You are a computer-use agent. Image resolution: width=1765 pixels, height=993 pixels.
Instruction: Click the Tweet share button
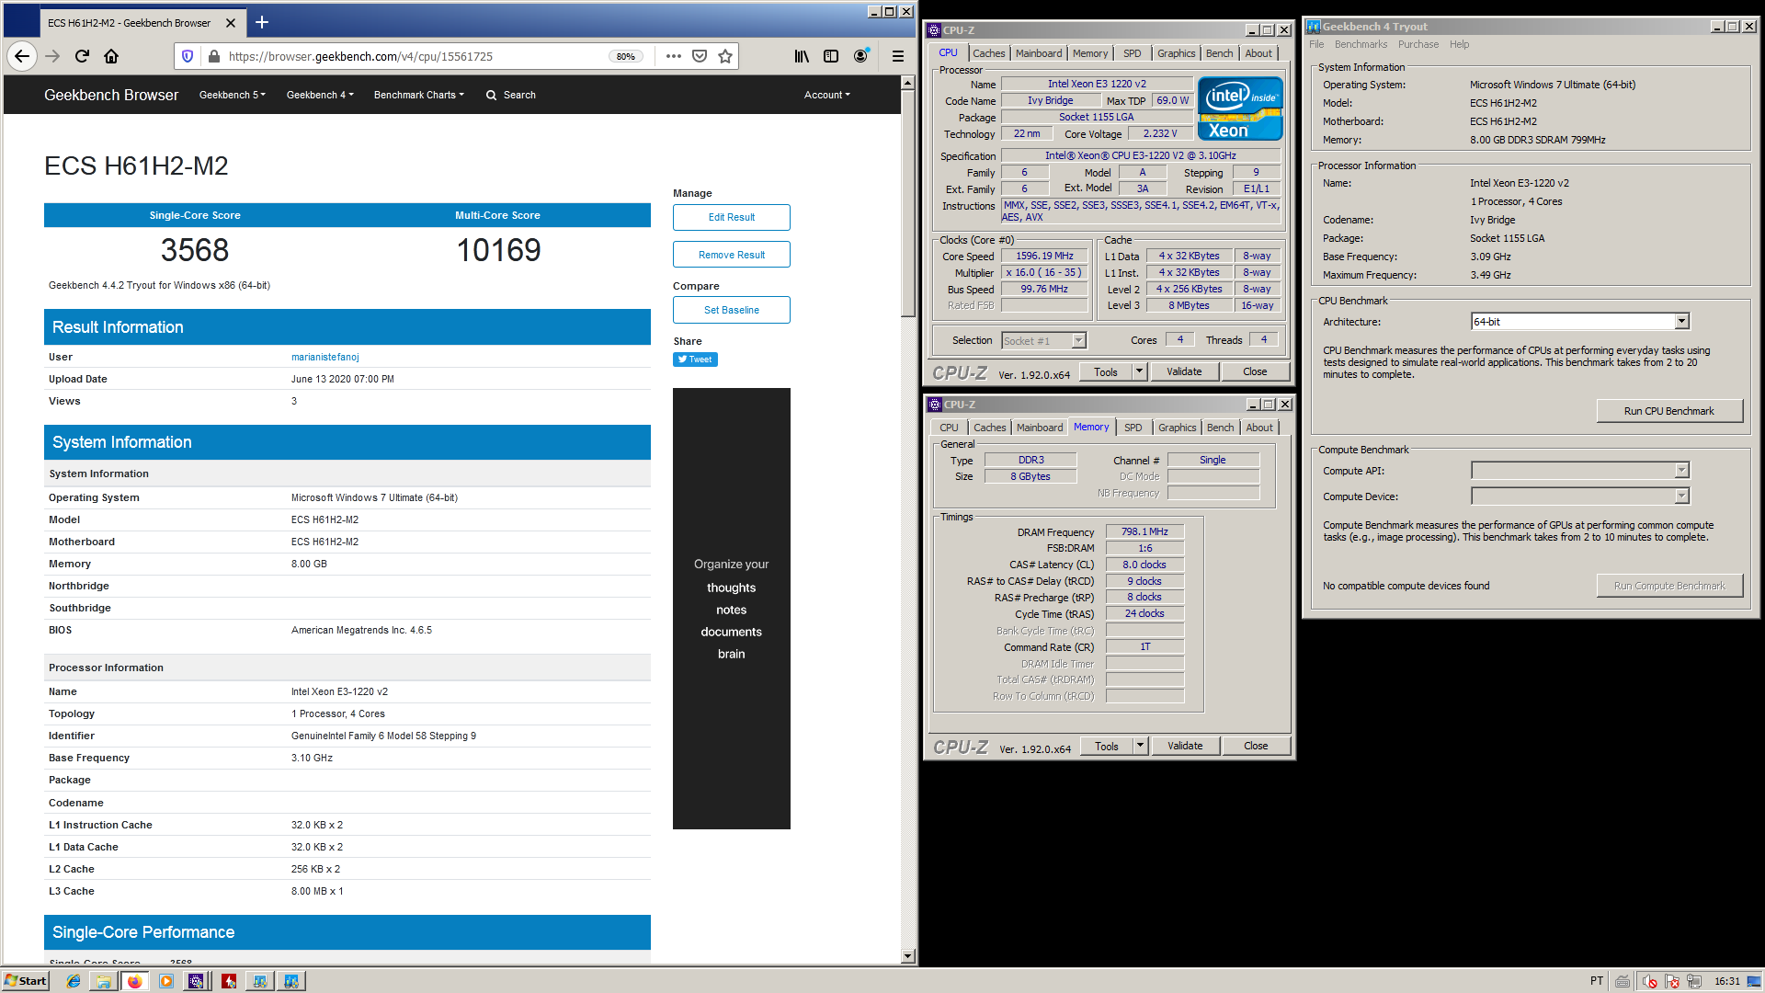(695, 360)
